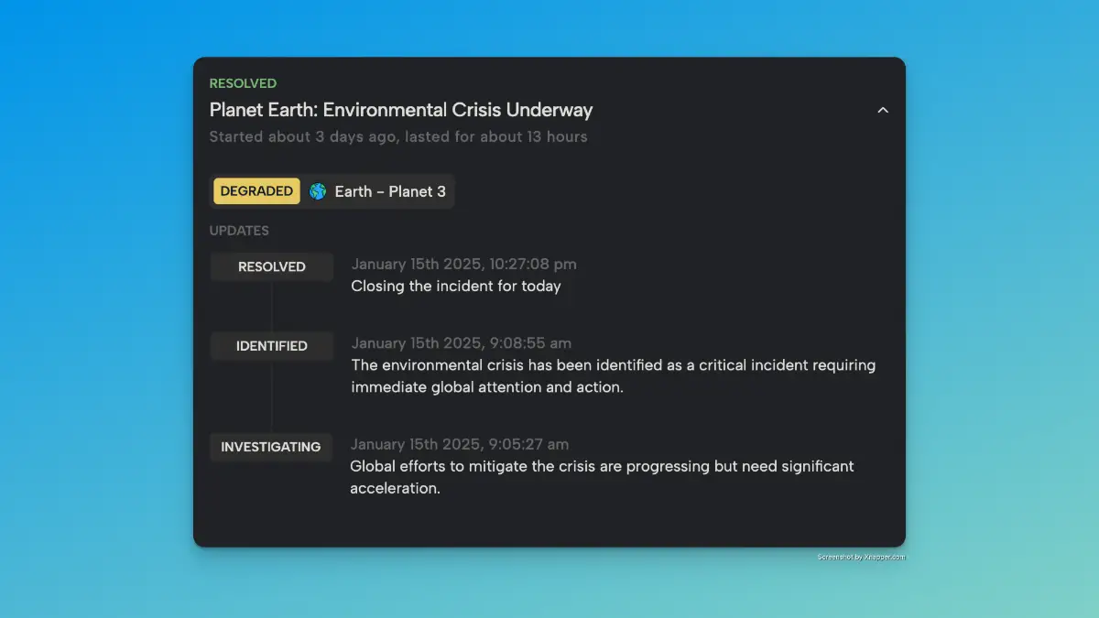
Task: Select the INVESTIGATING update badge
Action: [271, 448]
